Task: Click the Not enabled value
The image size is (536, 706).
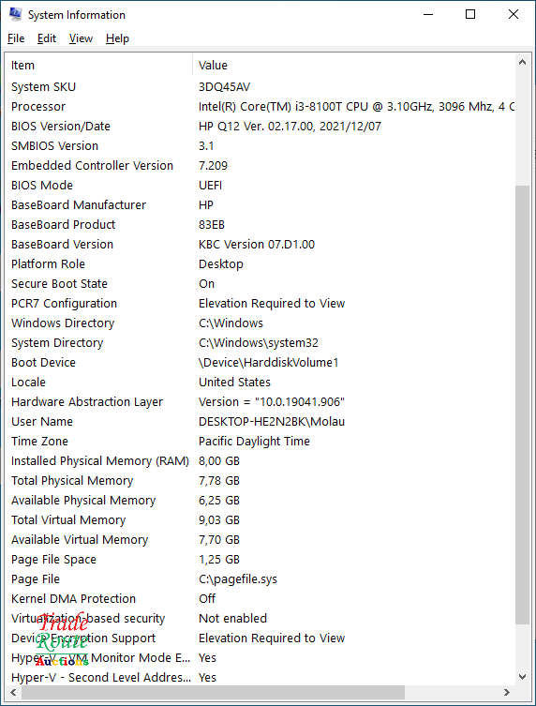Action: (232, 619)
